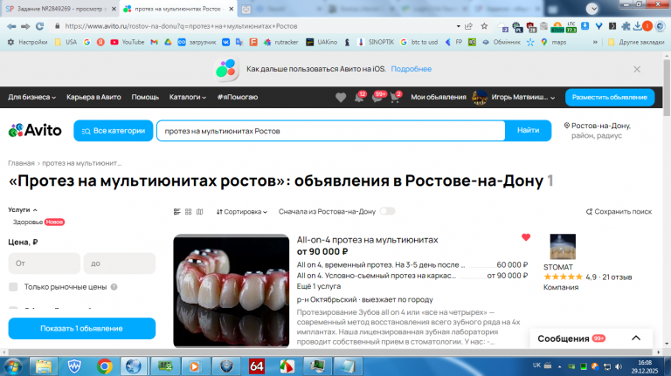Click 'Сохранить поиск' link
Screen dimensions: 671x376
(619, 211)
